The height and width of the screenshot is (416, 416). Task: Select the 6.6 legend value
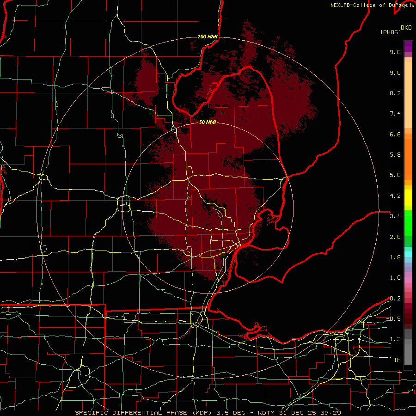395,134
